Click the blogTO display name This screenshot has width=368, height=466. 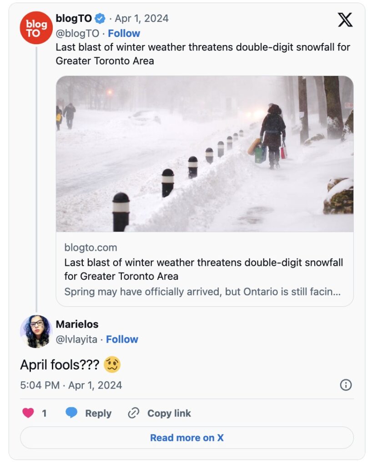pos(74,19)
